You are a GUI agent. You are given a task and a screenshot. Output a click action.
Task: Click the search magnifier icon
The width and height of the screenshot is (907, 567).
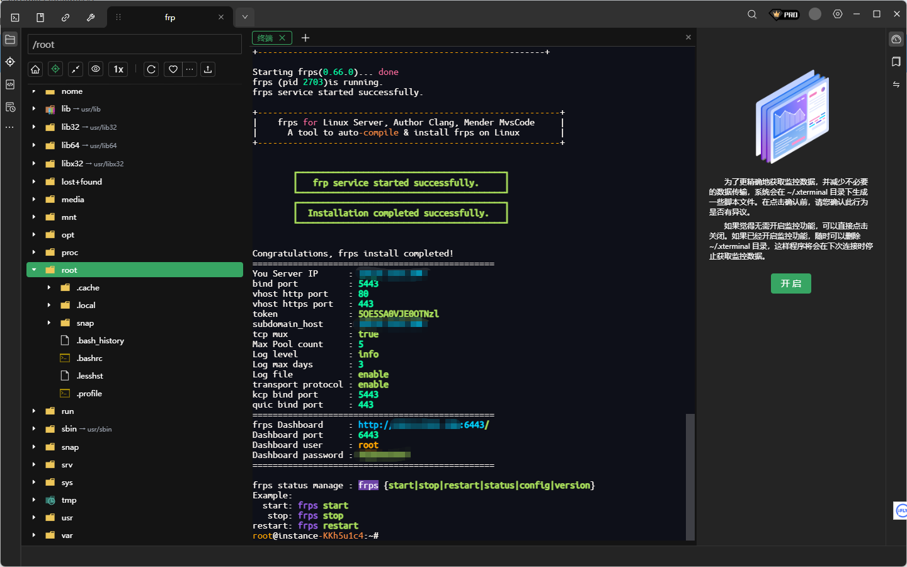752,14
